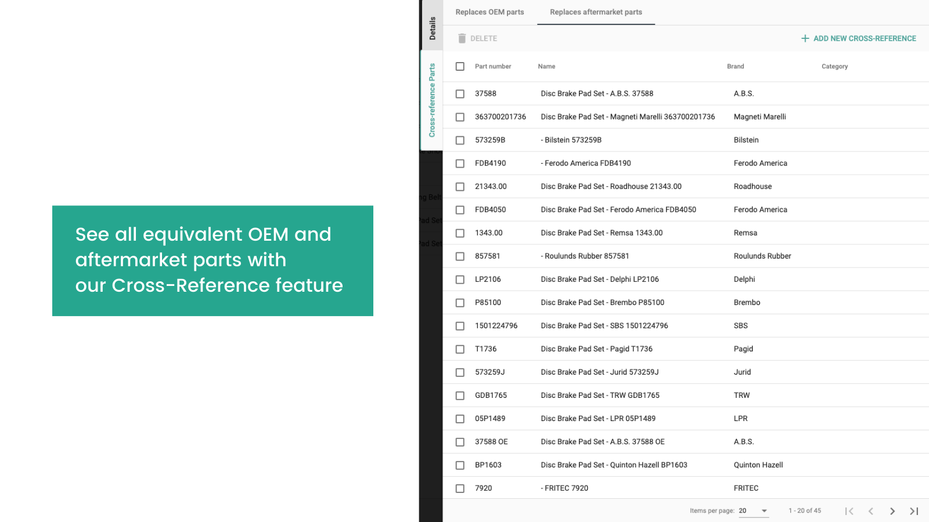929x522 pixels.
Task: Open items per page dropdown
Action: click(754, 511)
